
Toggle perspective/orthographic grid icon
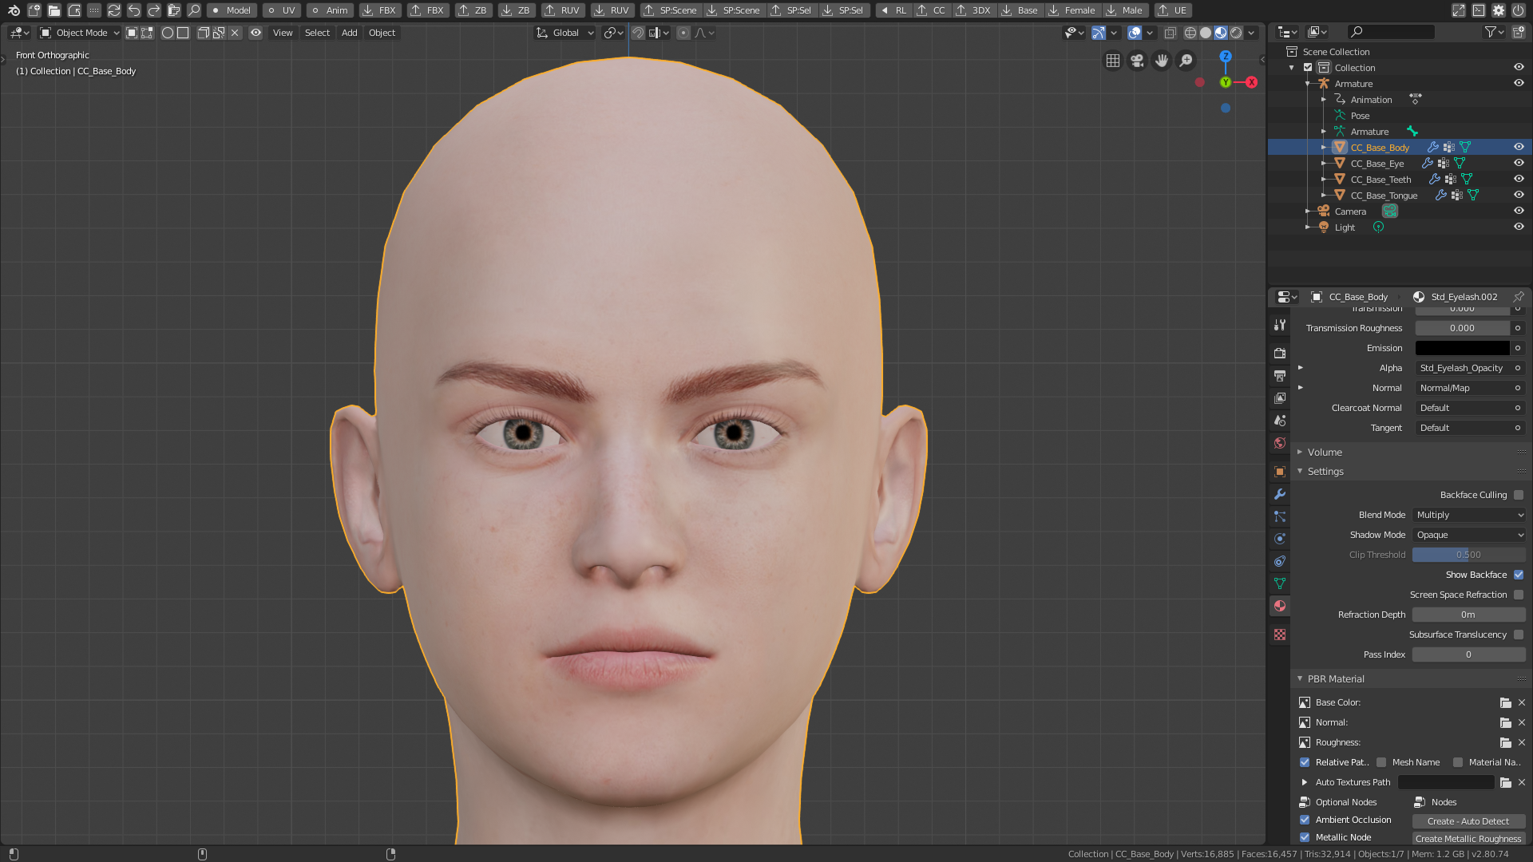click(x=1113, y=61)
